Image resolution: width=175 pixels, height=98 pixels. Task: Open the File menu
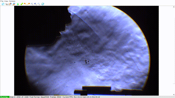2,1
